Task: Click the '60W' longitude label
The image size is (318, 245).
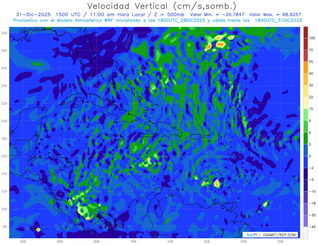Action: (x=244, y=242)
